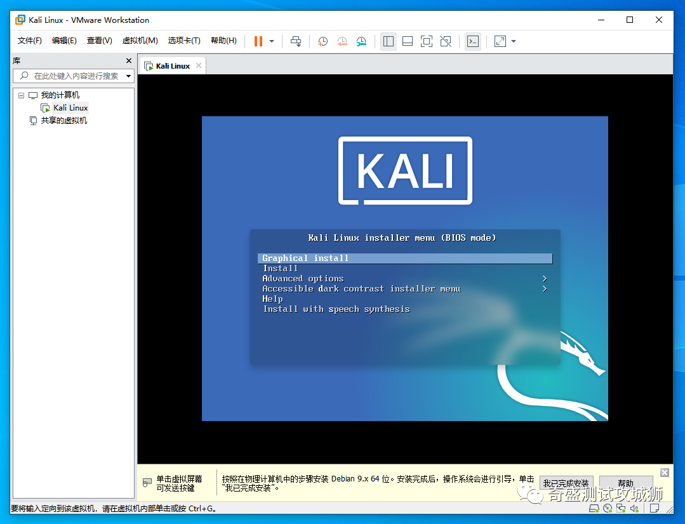This screenshot has height=524, width=685.
Task: Close the library panel
Action: coord(128,61)
